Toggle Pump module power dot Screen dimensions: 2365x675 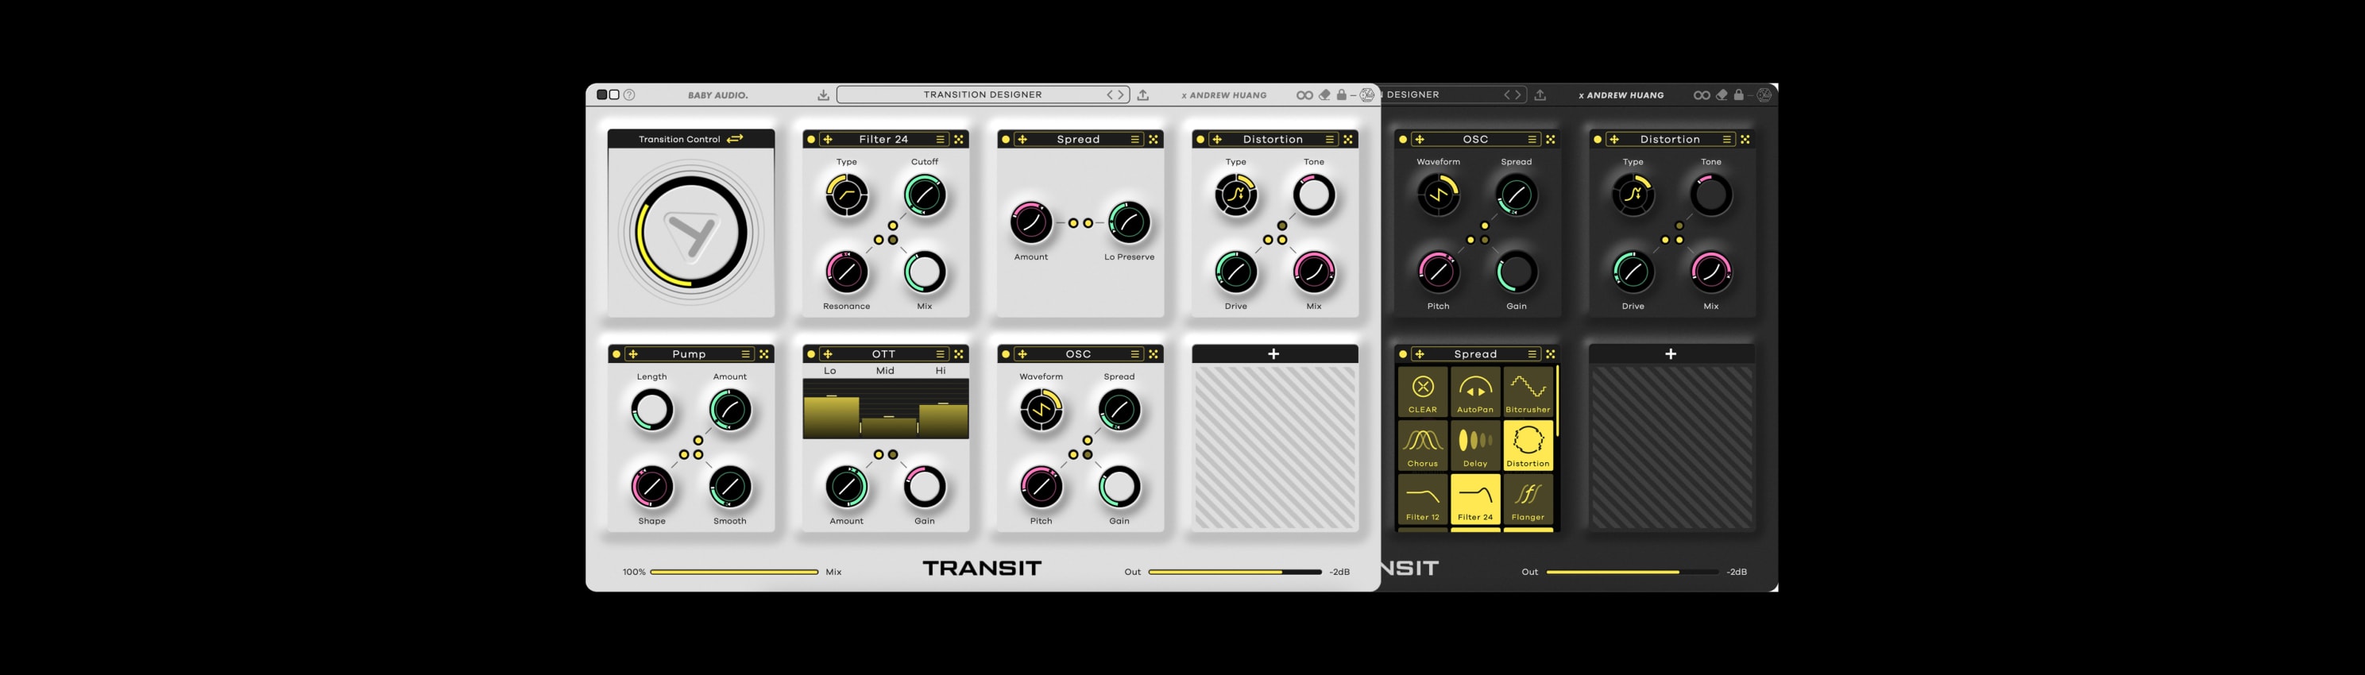click(617, 354)
